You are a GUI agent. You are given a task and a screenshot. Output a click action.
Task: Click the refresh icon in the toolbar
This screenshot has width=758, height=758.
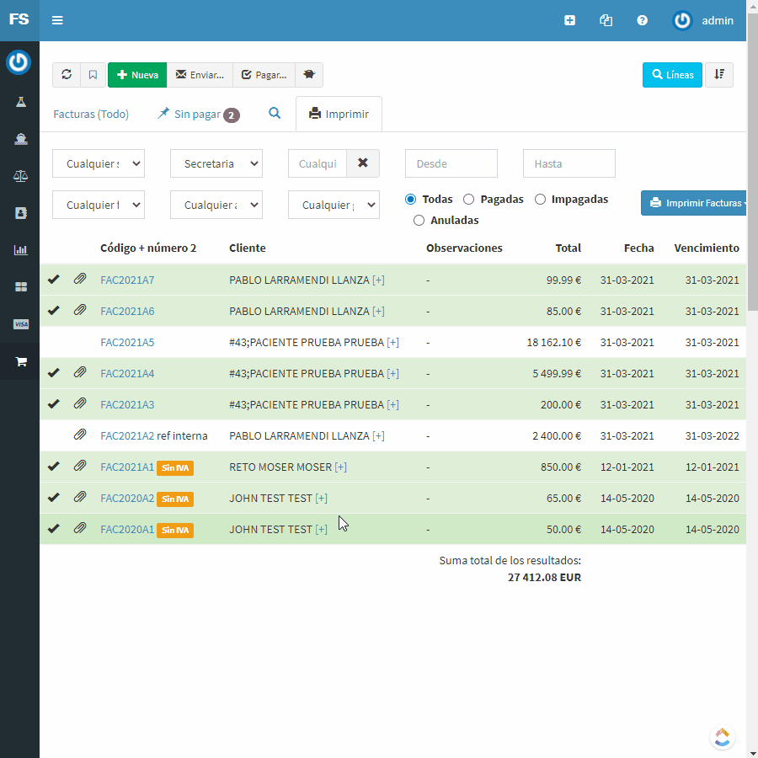point(67,75)
